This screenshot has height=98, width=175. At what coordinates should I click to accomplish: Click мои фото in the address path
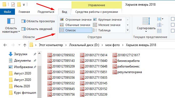tap(113, 45)
